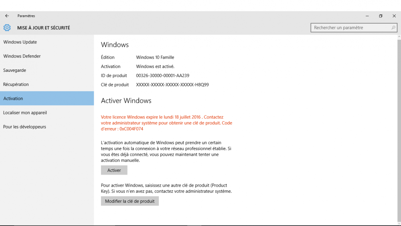Screen dimensions: 401x226
Task: Select Sauvegarde in the sidebar
Action: [47, 70]
